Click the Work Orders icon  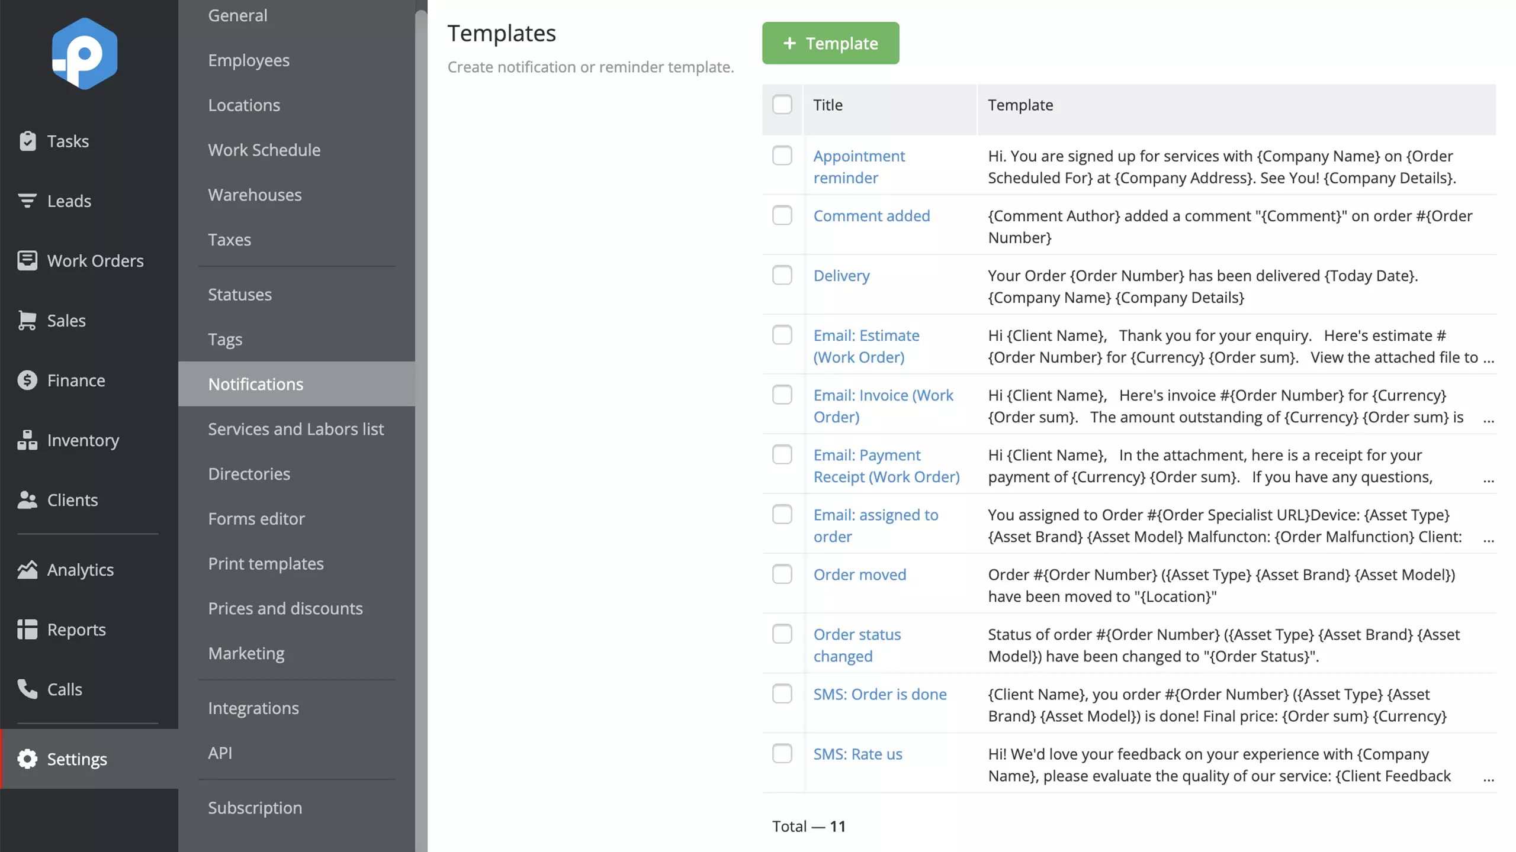tap(27, 260)
